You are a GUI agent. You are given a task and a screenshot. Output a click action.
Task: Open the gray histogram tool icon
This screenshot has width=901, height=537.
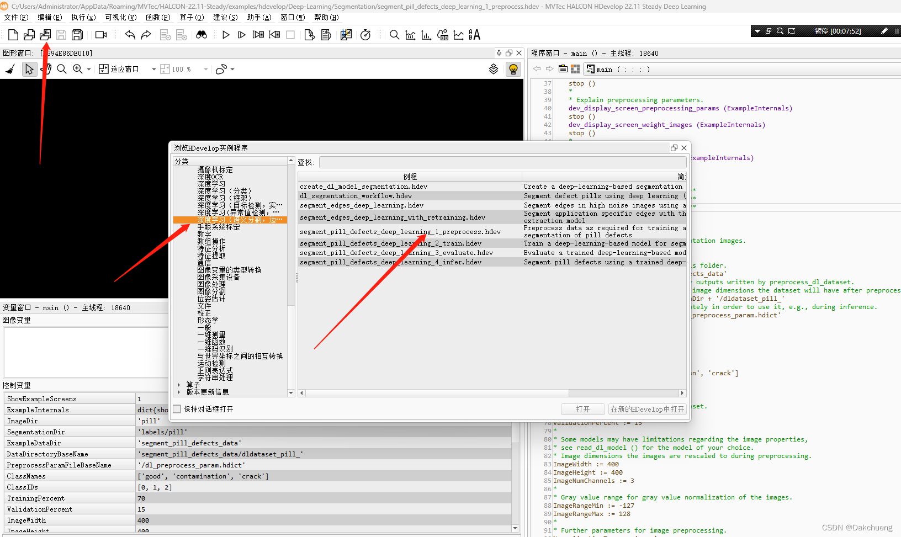(410, 35)
